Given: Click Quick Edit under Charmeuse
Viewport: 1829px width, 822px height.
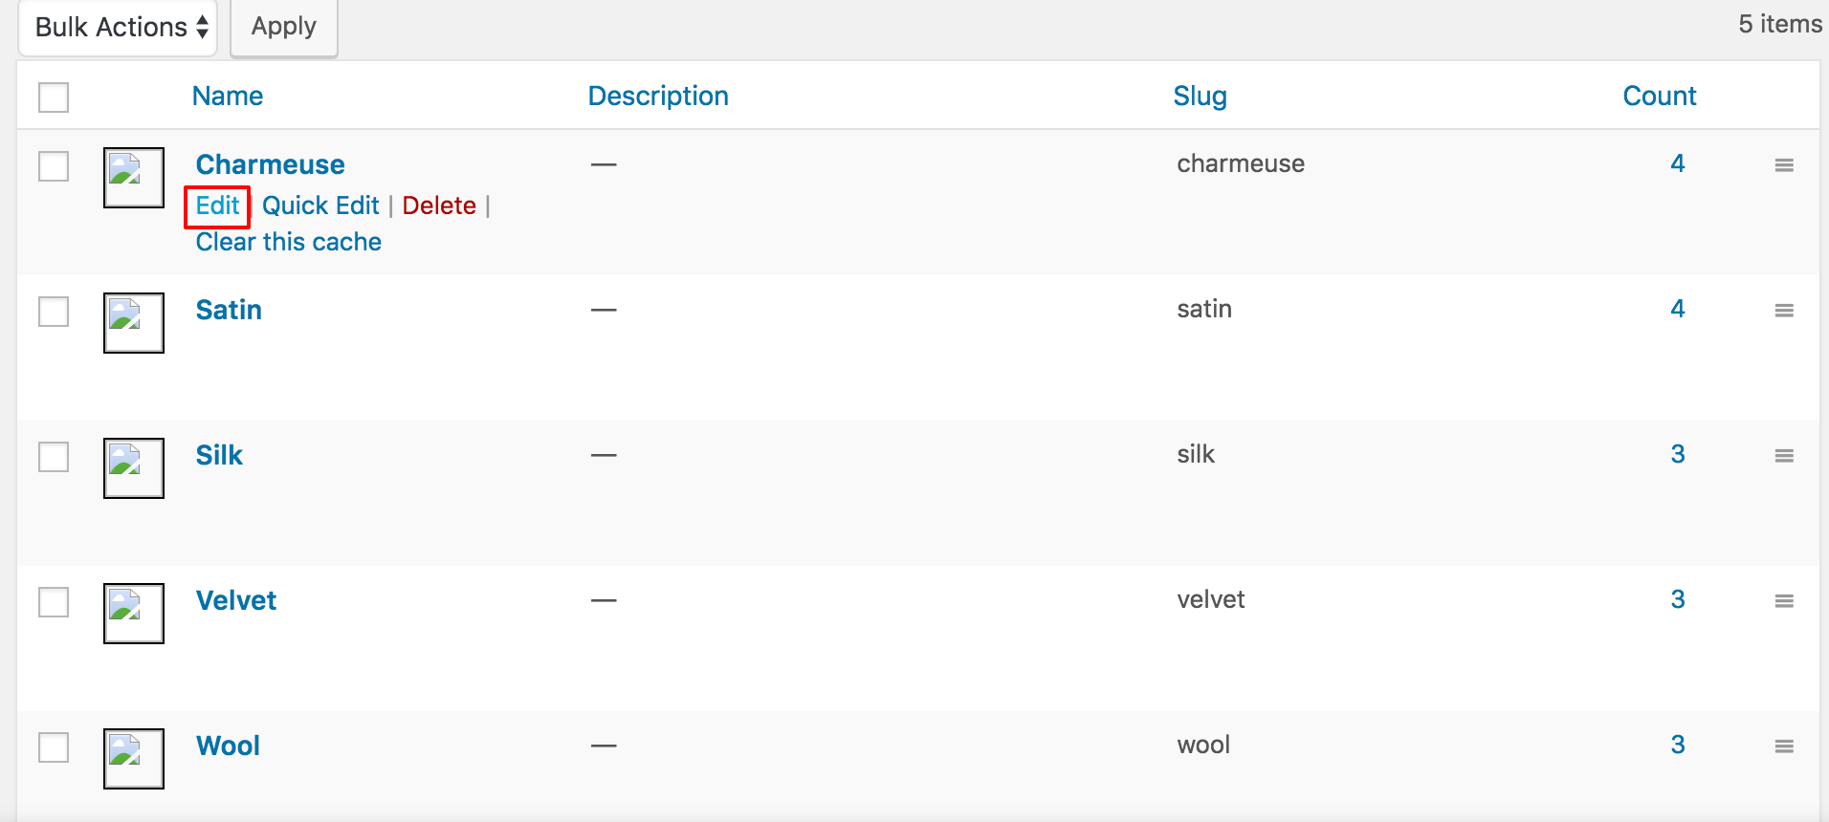Looking at the screenshot, I should [320, 205].
